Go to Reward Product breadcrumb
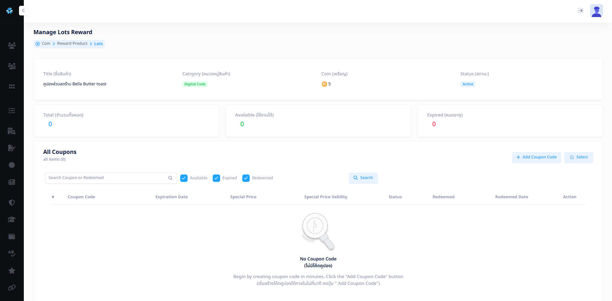The width and height of the screenshot is (612, 301). (72, 43)
